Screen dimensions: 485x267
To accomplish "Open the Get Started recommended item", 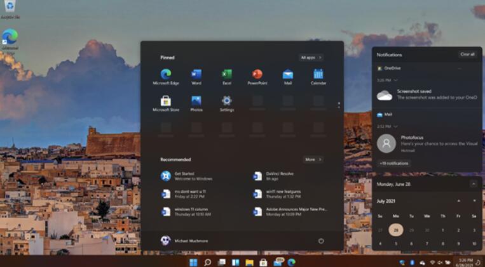I will 184,176.
